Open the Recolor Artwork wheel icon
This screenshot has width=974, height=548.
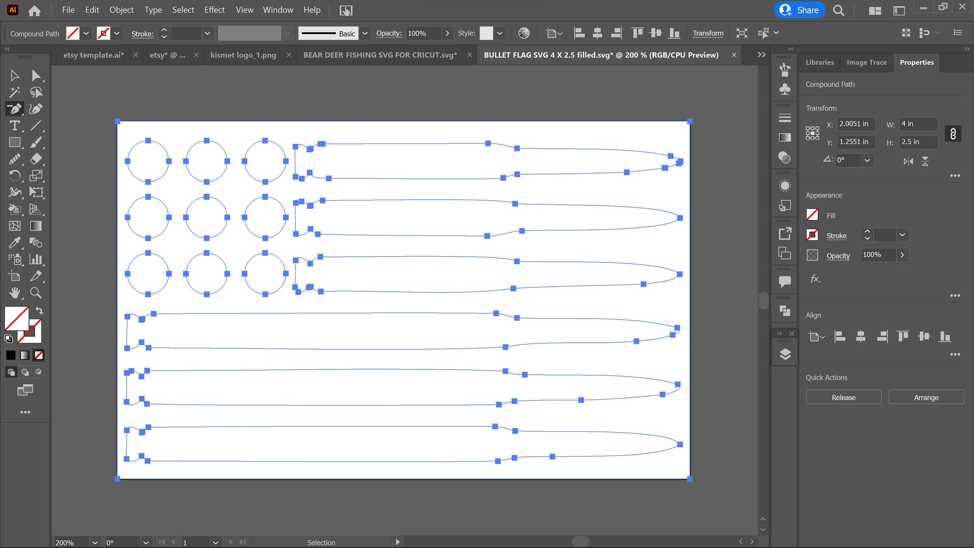[524, 33]
